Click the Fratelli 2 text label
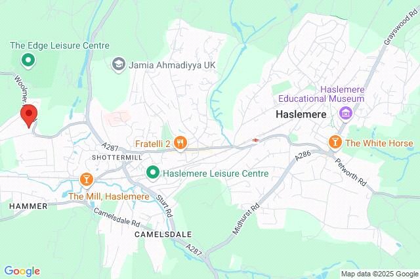Image resolution: width=420 pixels, height=279 pixels. 152,144
